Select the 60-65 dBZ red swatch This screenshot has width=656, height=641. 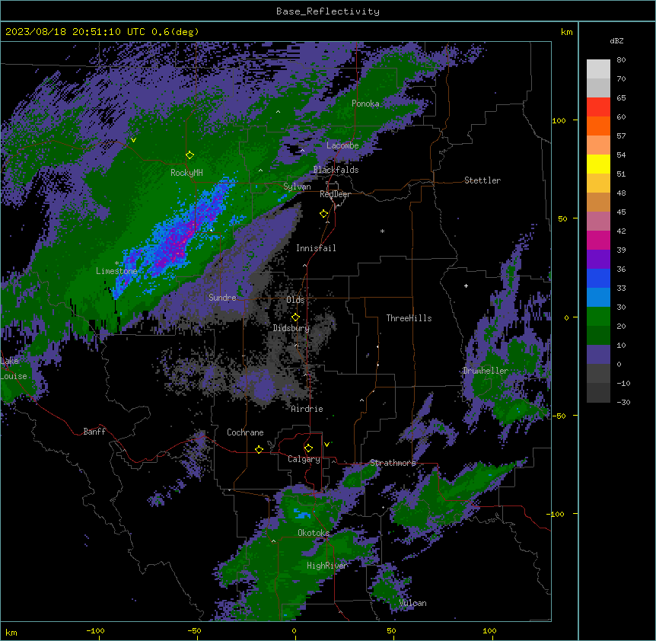[598, 107]
